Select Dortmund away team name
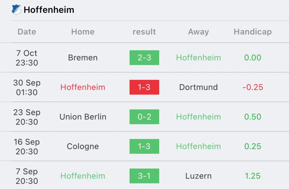 (x=198, y=87)
